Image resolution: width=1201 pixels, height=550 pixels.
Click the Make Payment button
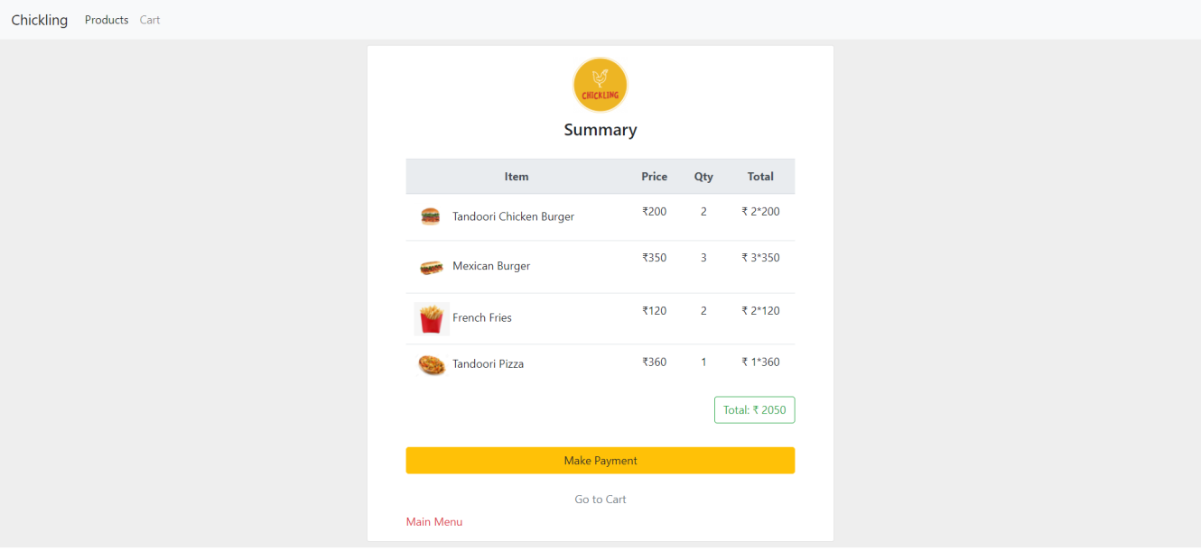coord(600,460)
